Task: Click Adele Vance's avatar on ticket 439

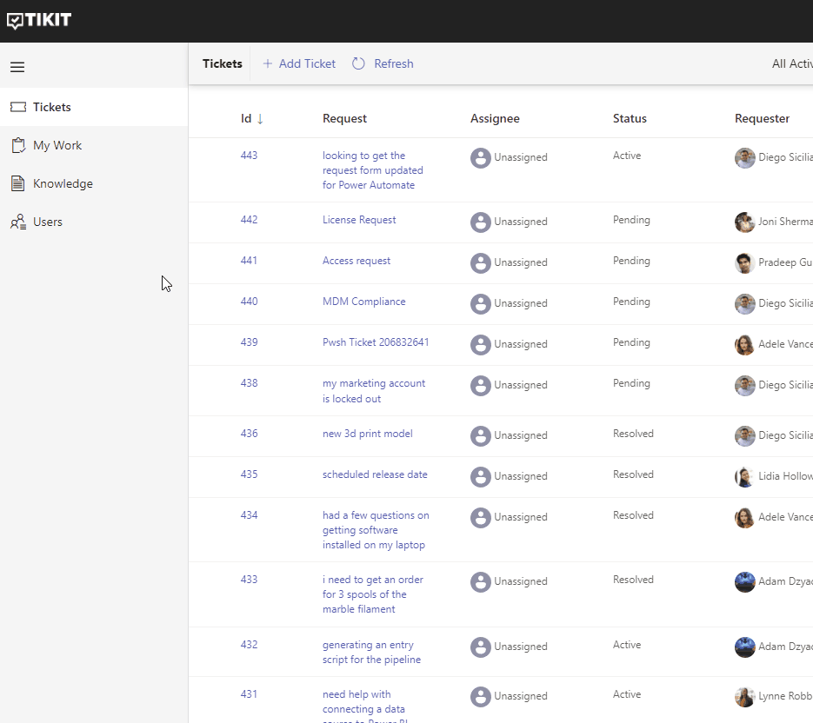Action: coord(744,344)
